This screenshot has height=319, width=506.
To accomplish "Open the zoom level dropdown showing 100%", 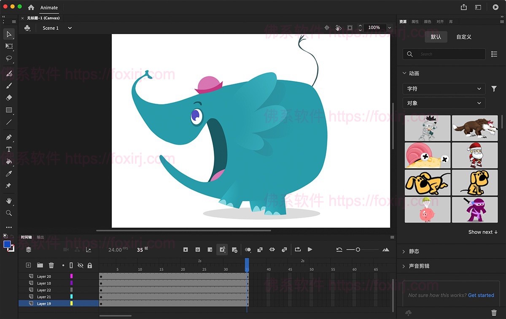I will pyautogui.click(x=389, y=27).
